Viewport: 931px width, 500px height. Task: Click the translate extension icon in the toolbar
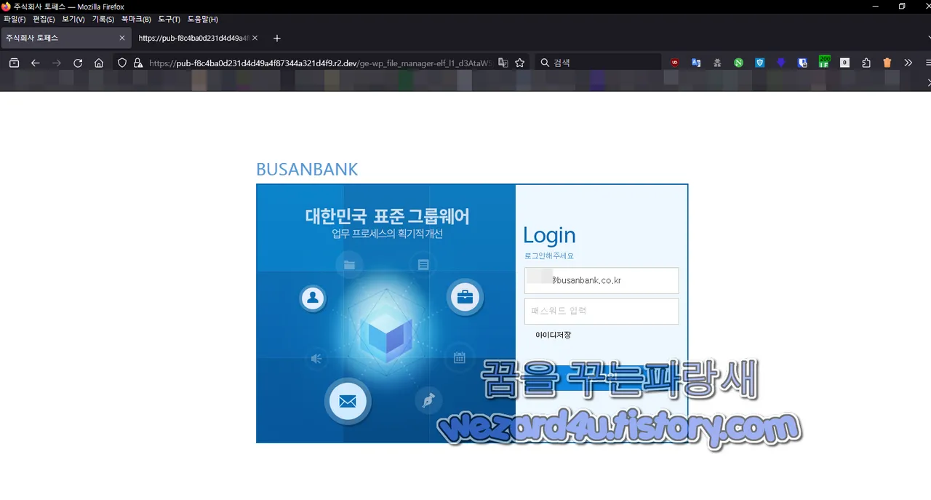point(696,63)
